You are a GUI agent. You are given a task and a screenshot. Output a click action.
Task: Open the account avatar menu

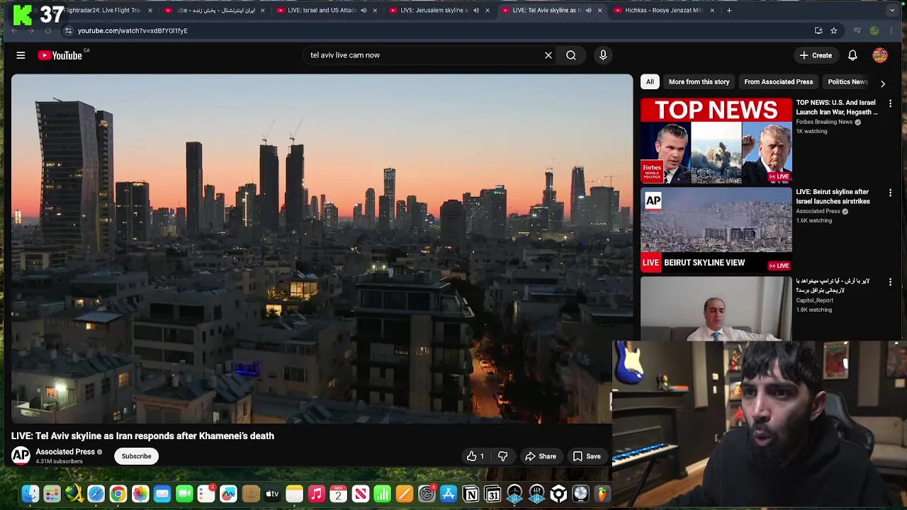coord(880,55)
